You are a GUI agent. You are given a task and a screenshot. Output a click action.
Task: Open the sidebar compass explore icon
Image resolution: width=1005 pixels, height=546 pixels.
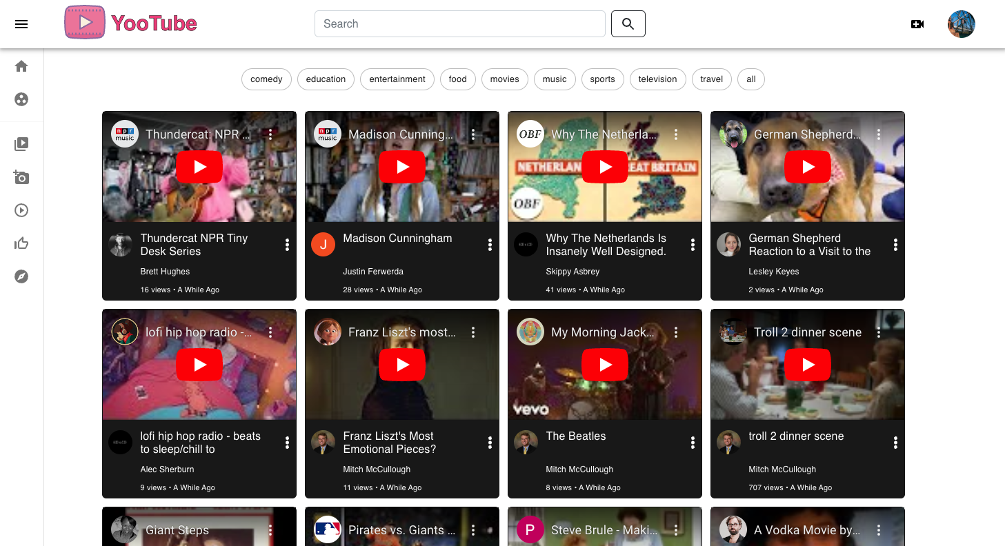tap(21, 276)
